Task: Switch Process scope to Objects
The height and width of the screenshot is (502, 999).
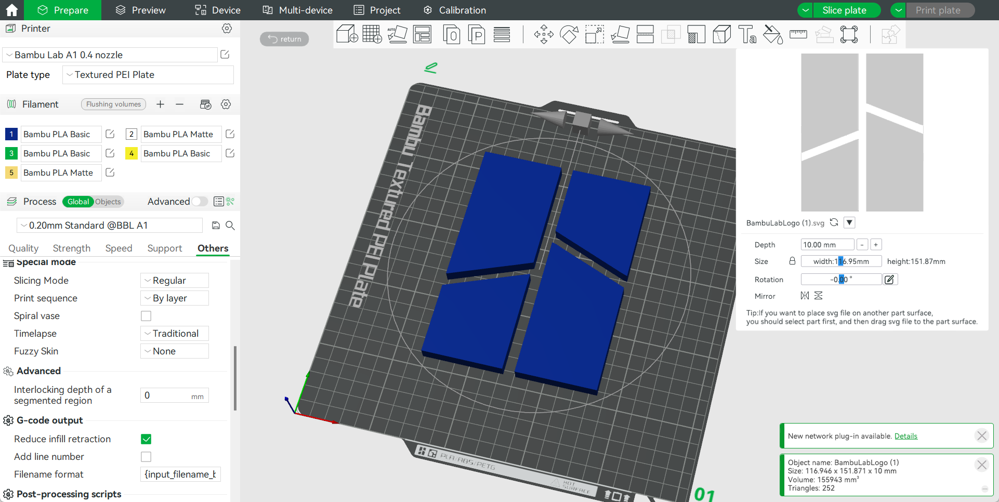Action: [x=108, y=202]
